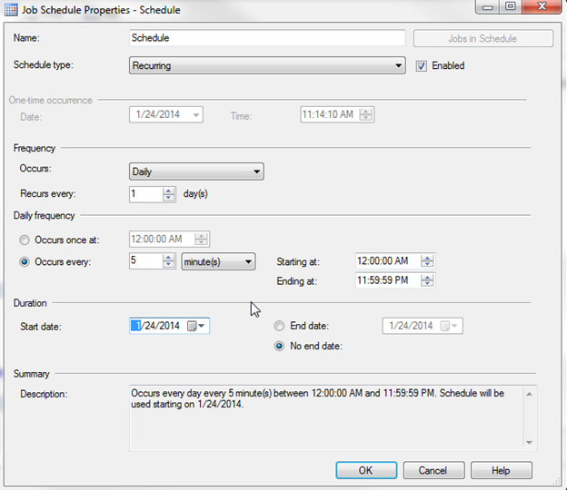Viewport: 567px width, 490px height.
Task: Open the minute(s) unit dropdown
Action: pos(218,262)
